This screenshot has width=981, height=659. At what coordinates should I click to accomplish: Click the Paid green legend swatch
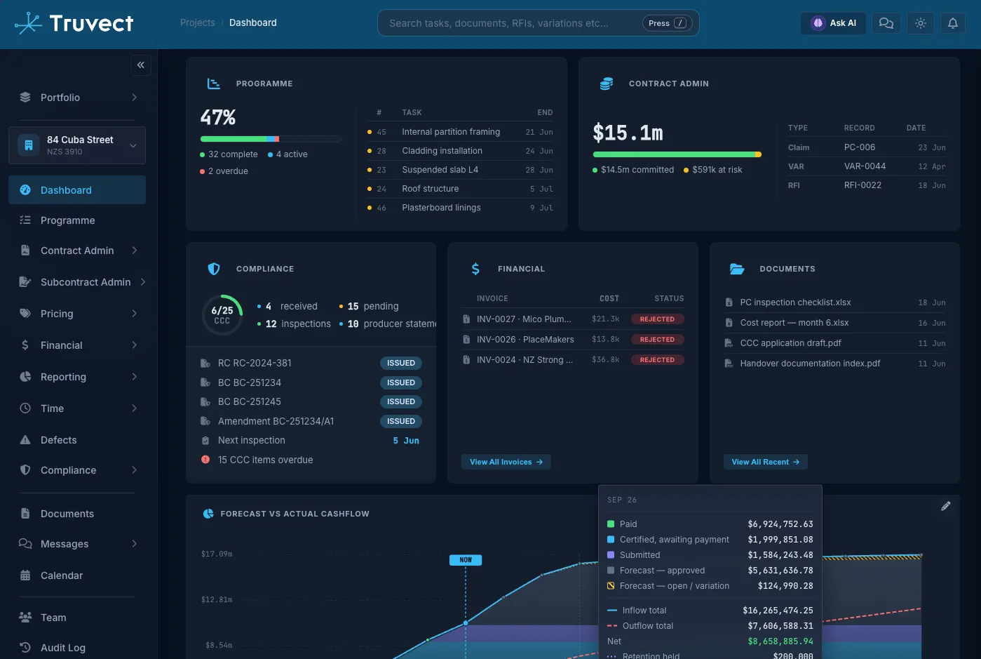(611, 524)
